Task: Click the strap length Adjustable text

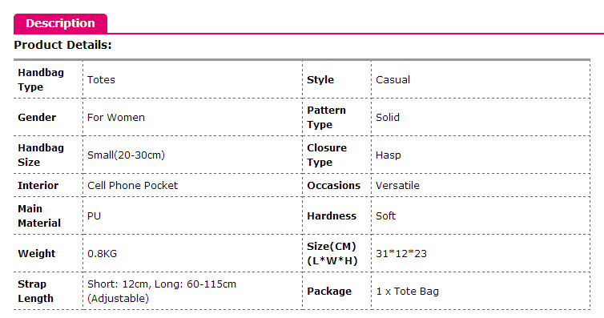Action: [x=118, y=299]
